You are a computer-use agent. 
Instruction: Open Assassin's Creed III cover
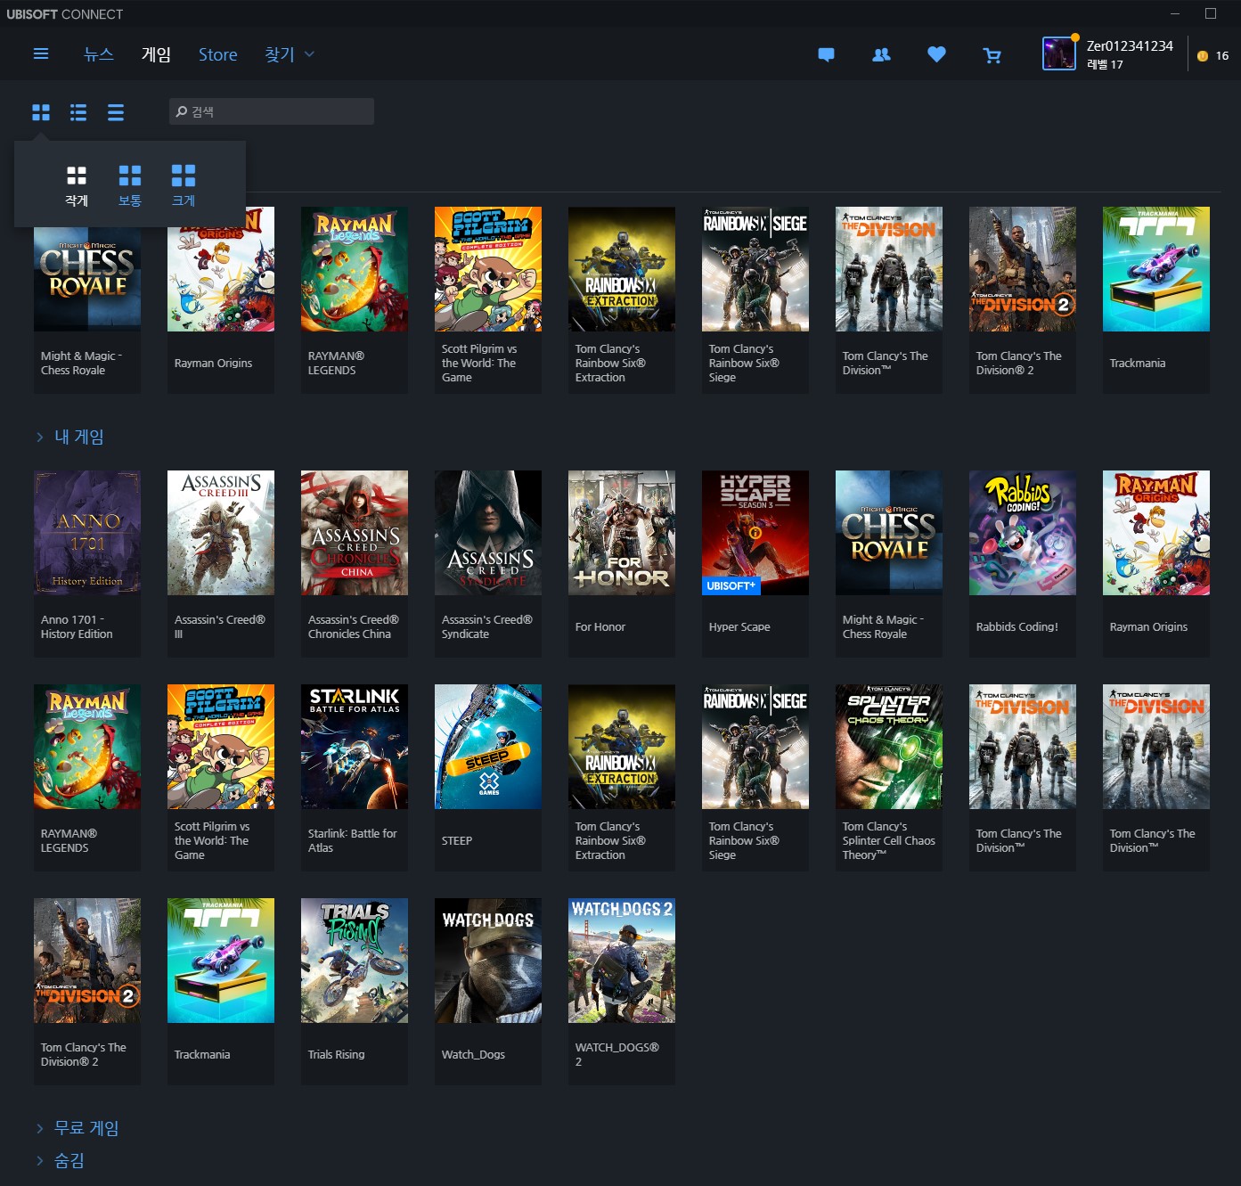[221, 533]
